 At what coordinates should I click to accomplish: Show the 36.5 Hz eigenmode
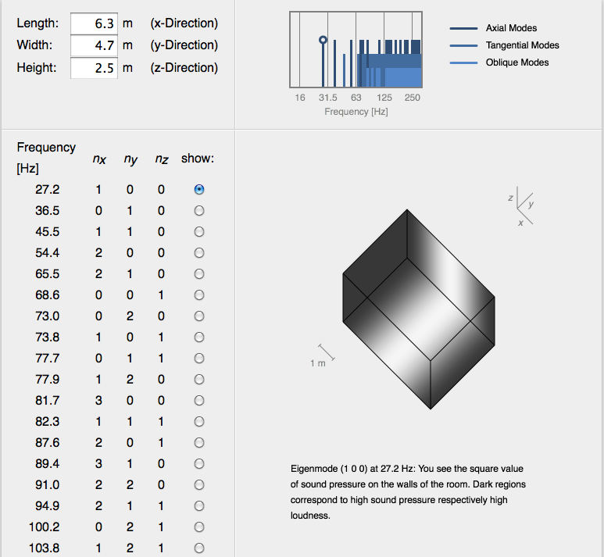(x=199, y=211)
